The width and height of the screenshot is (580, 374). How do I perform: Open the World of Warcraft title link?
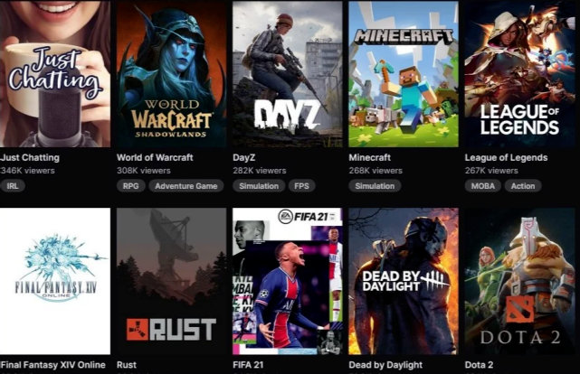tap(155, 158)
